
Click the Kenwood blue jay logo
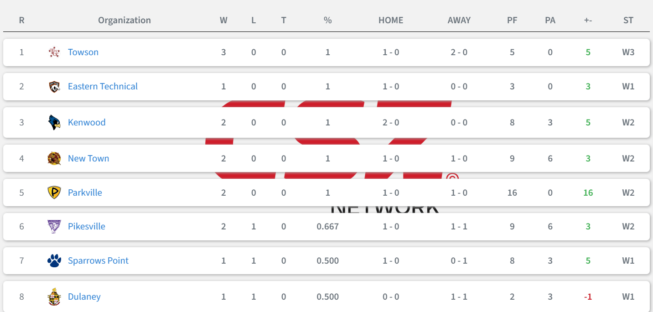[x=54, y=122]
